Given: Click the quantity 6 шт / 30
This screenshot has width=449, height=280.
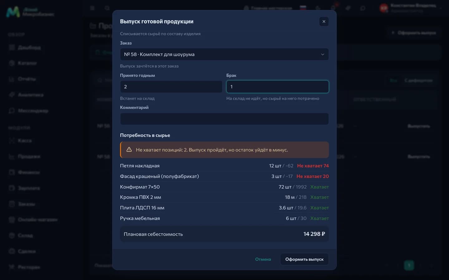Looking at the screenshot, I should (x=296, y=218).
